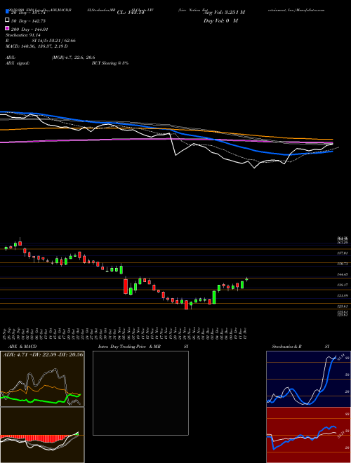Open the ADX & MACD indicator panel chart
Viewport: 351px width, 463px height.
(42, 379)
